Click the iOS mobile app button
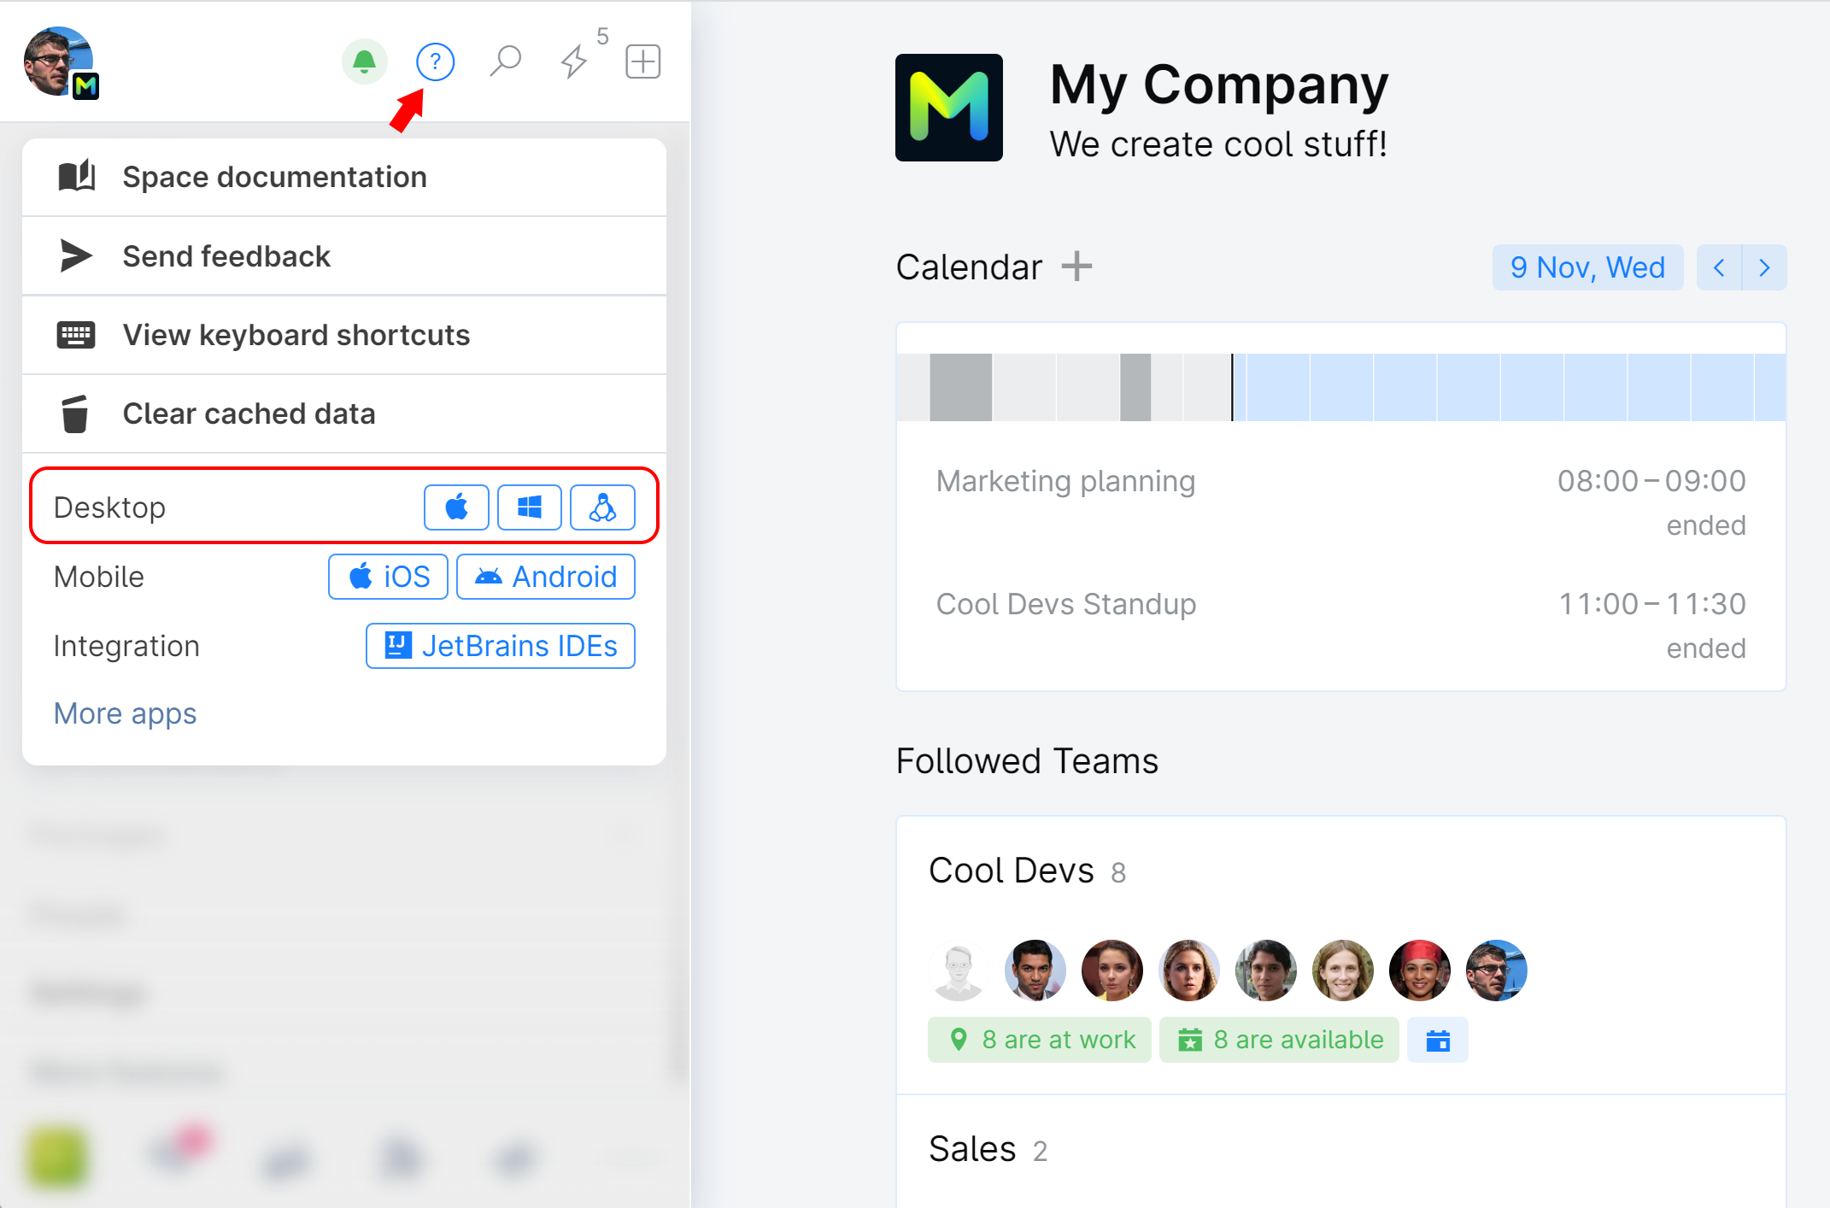This screenshot has height=1208, width=1830. (x=388, y=576)
